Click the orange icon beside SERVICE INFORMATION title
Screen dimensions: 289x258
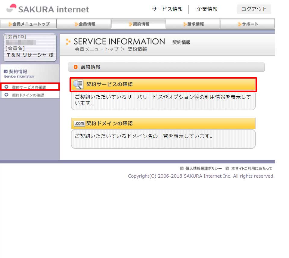pos(68,42)
